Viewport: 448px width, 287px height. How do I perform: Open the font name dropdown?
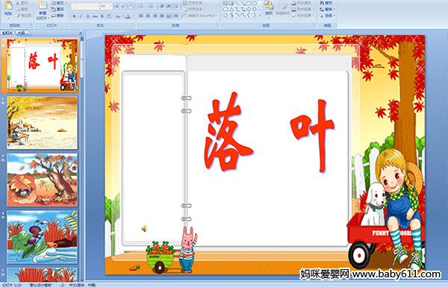click(98, 6)
